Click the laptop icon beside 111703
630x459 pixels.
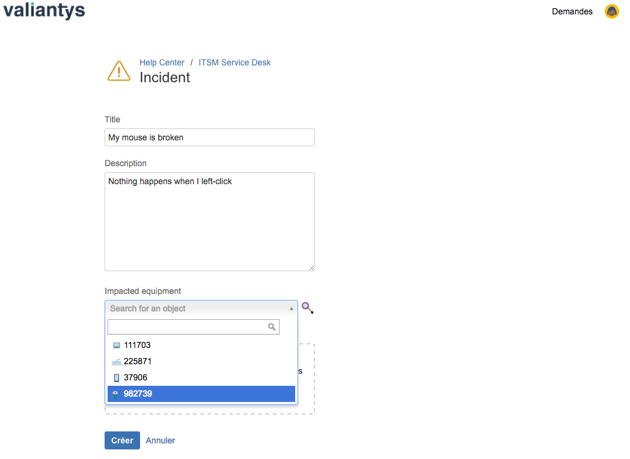117,345
